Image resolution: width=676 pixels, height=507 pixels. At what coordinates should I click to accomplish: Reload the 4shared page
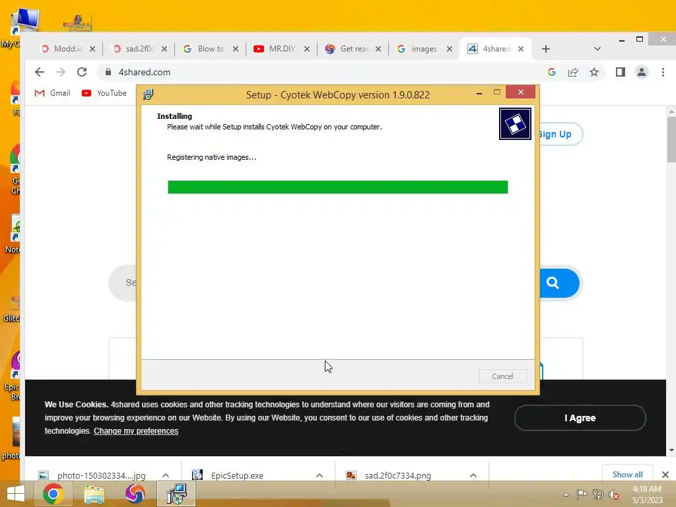(x=82, y=72)
